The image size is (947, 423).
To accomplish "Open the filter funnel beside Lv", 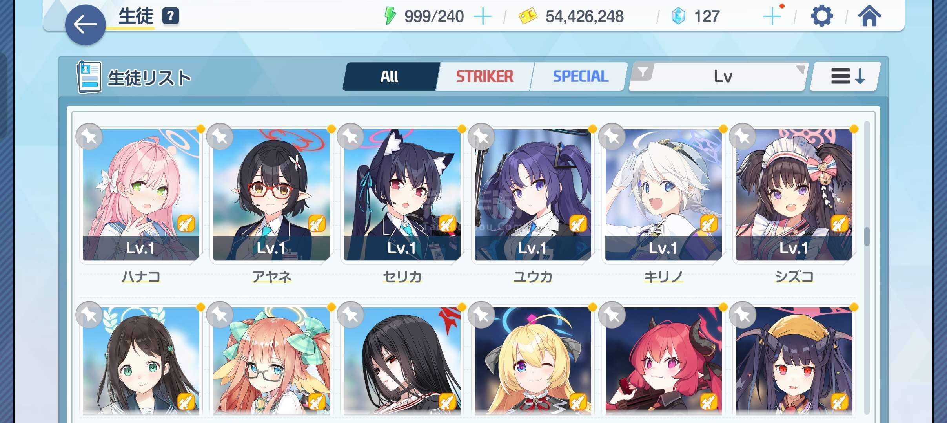I will click(x=643, y=72).
